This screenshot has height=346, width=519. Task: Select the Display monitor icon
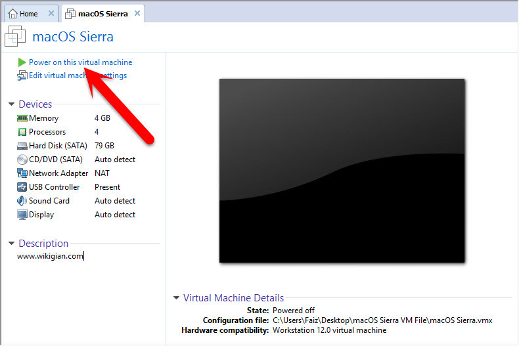coord(22,215)
